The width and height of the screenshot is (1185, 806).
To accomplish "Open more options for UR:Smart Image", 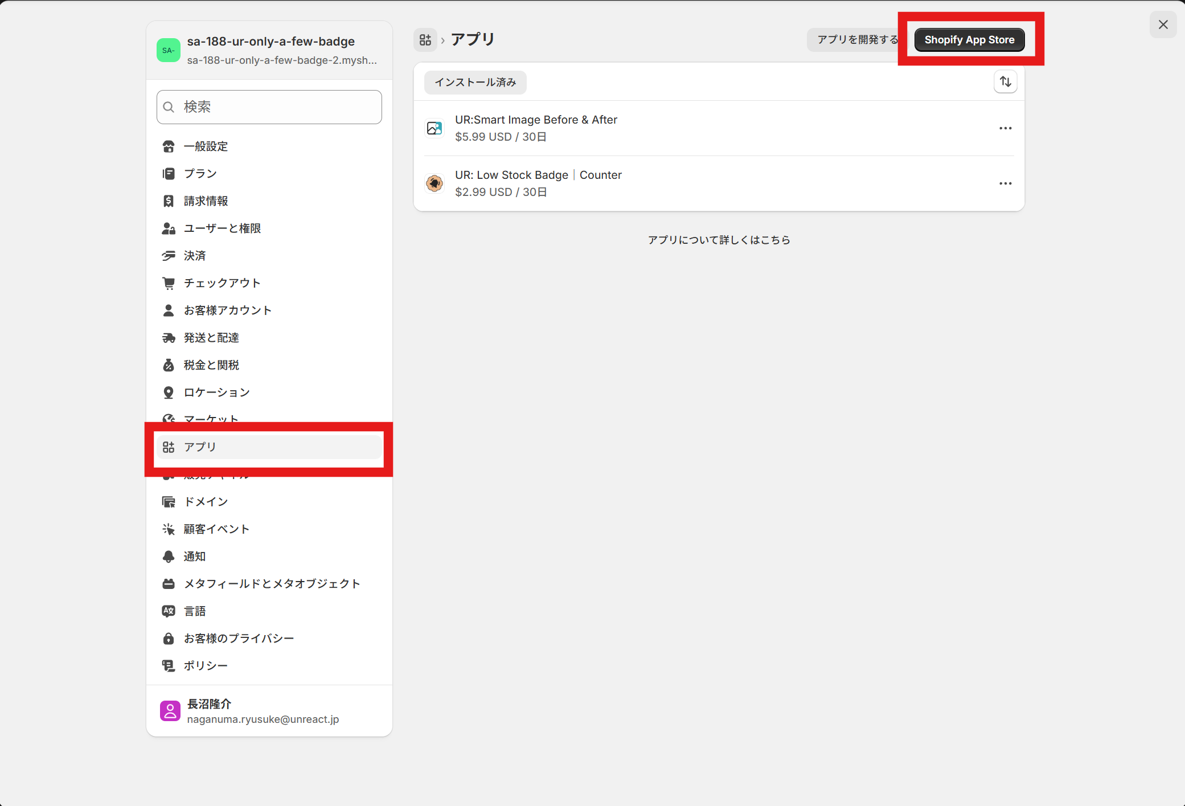I will point(1006,128).
